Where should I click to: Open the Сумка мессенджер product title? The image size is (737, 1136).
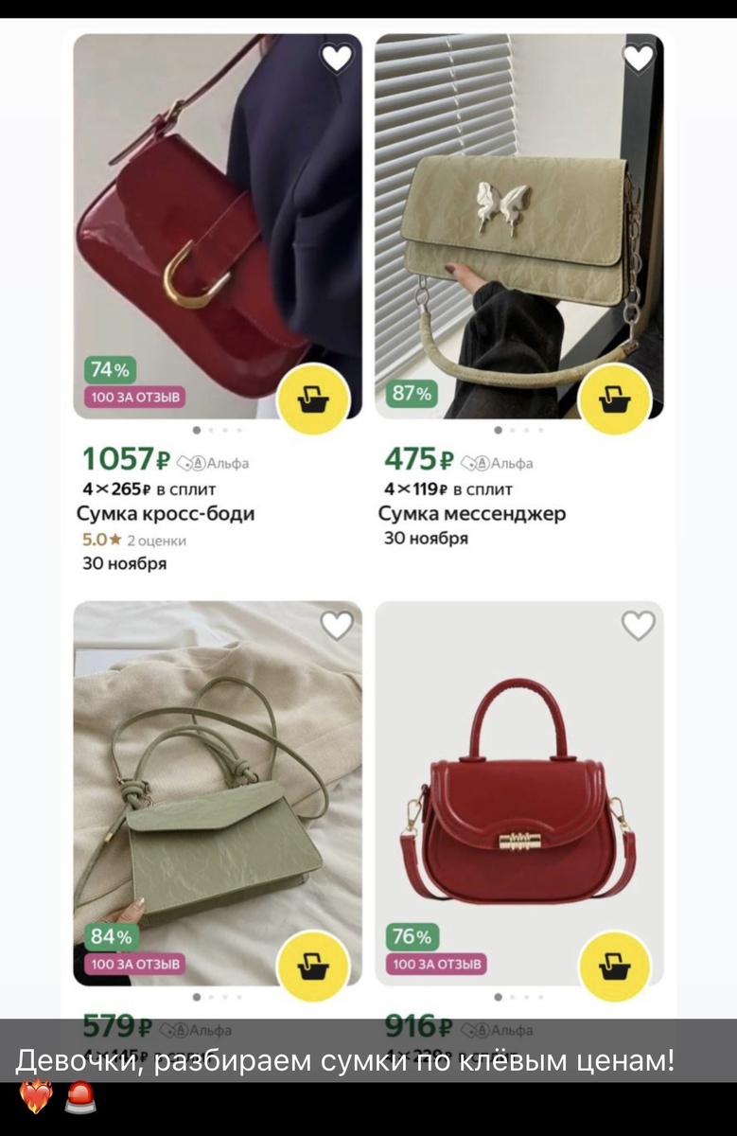click(472, 514)
